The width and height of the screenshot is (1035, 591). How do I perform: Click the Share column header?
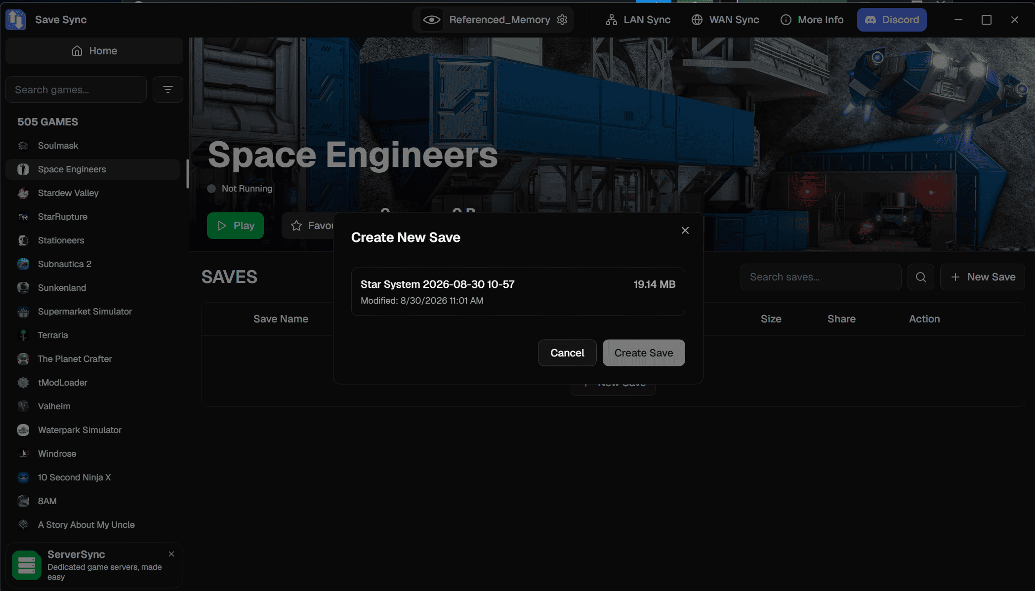841,319
